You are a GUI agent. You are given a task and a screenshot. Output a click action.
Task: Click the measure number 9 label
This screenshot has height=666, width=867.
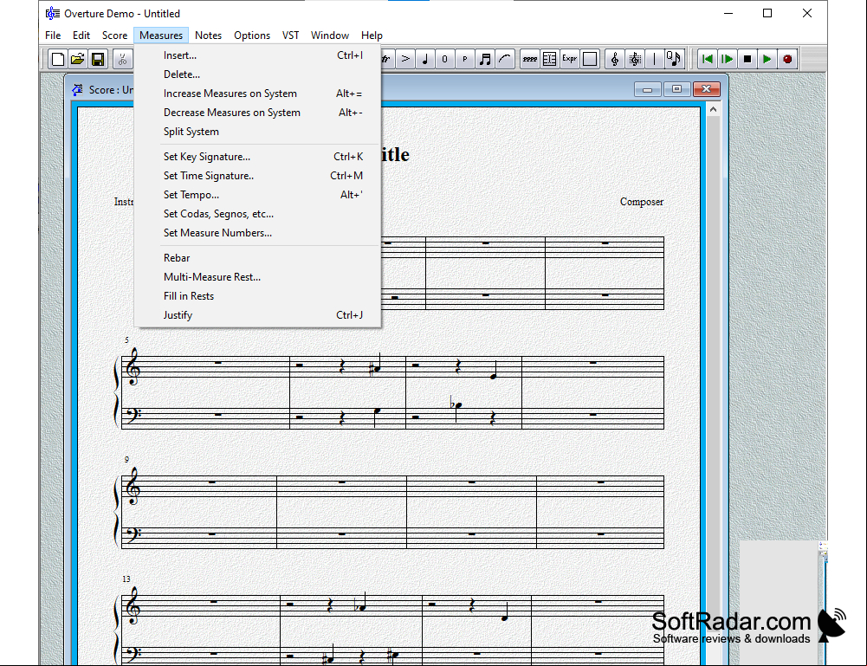[x=126, y=459]
